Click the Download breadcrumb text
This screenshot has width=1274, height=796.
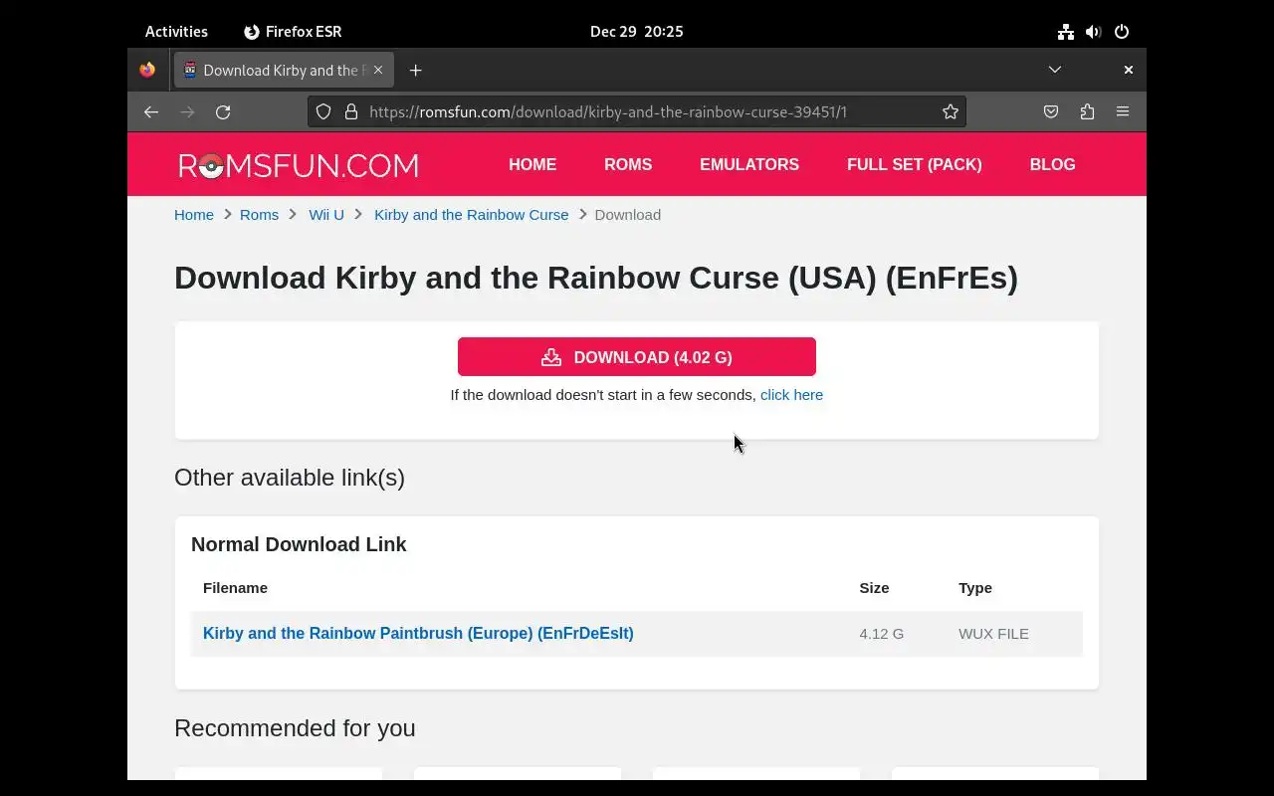point(628,215)
